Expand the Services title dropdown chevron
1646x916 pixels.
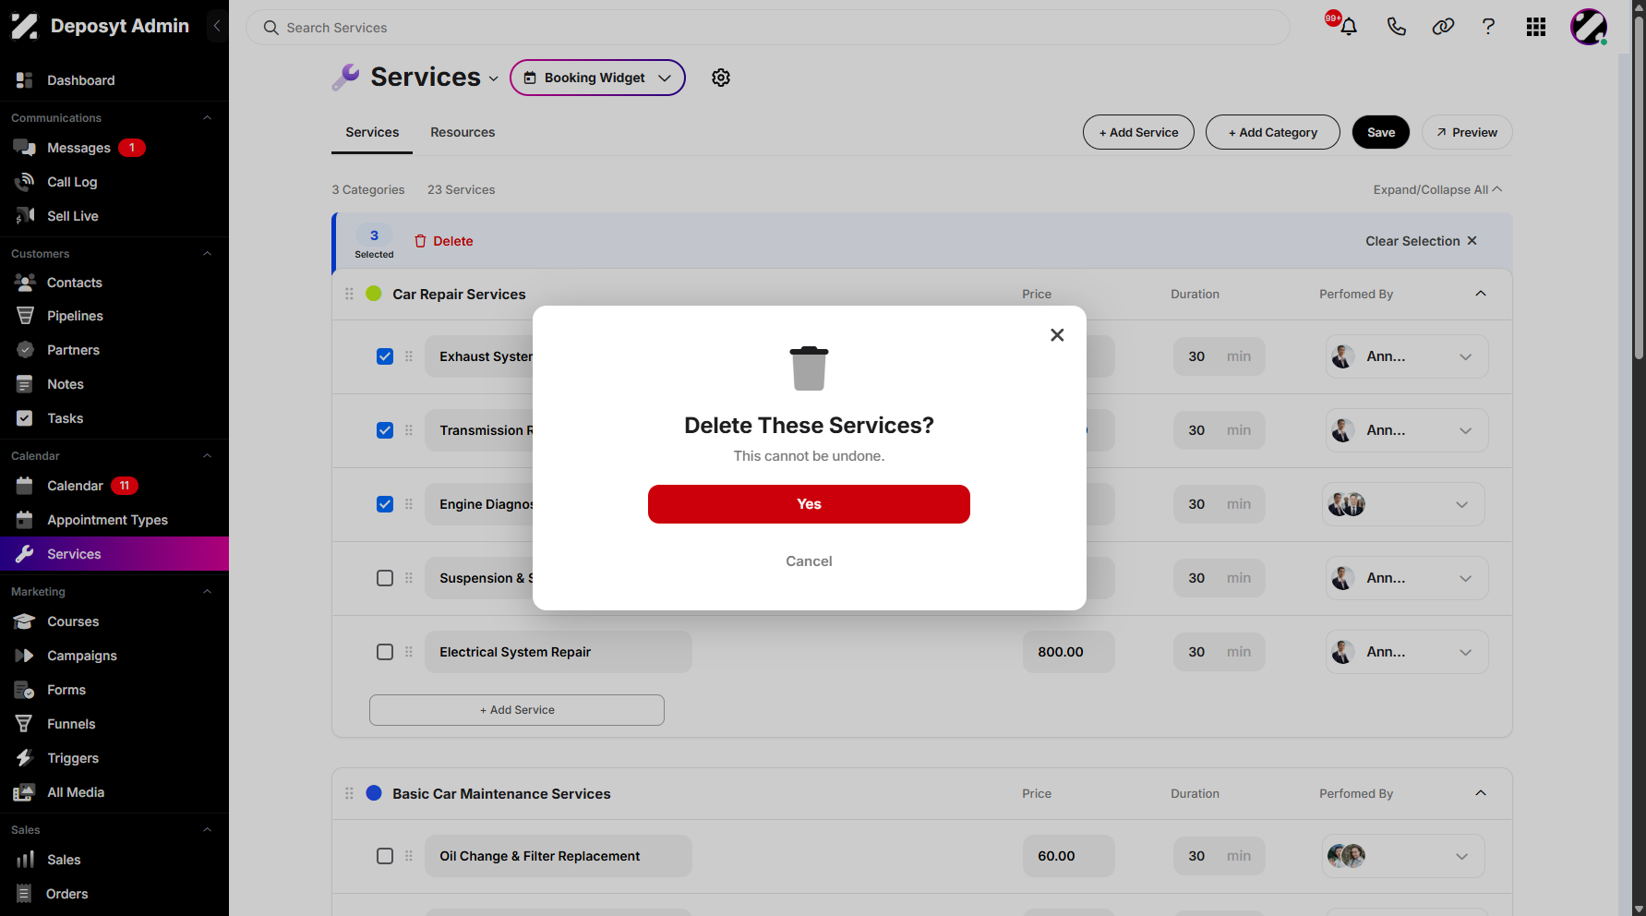(494, 78)
